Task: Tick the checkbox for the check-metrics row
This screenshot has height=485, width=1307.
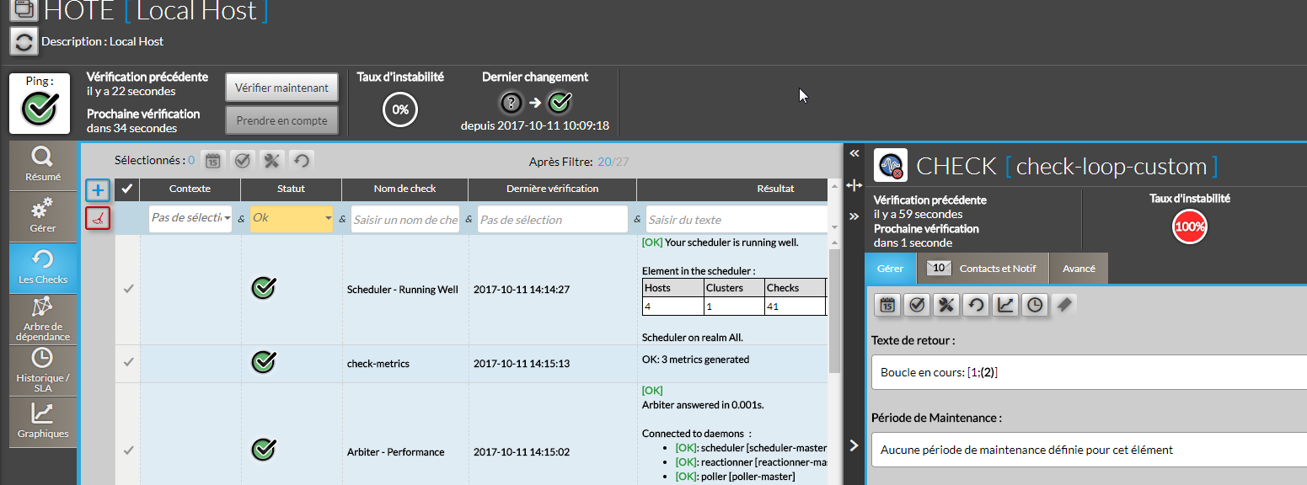Action: pyautogui.click(x=128, y=362)
